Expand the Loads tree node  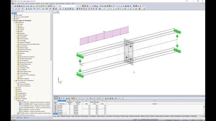coord(14,88)
